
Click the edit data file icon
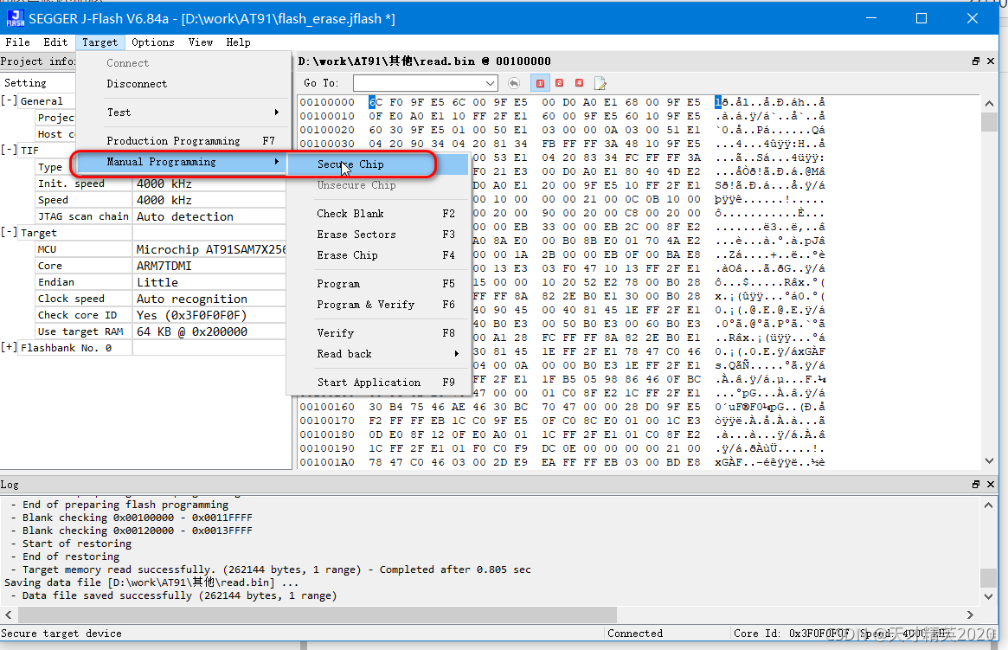point(600,83)
